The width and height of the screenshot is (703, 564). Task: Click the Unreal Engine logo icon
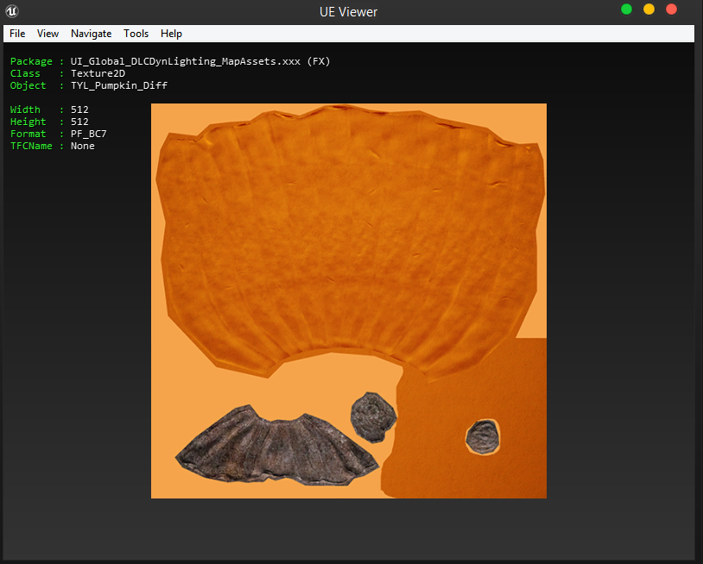12,11
